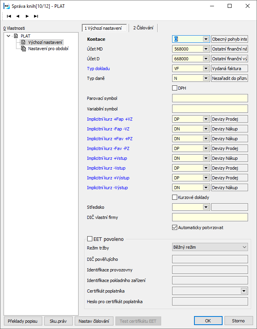Expand Implicitní kurz -Vstup dropdown

click(206, 168)
